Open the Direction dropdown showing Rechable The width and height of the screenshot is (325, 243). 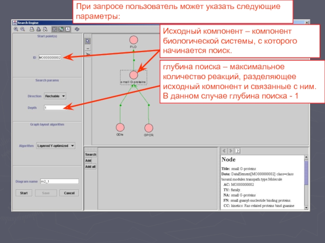[x=55, y=96]
